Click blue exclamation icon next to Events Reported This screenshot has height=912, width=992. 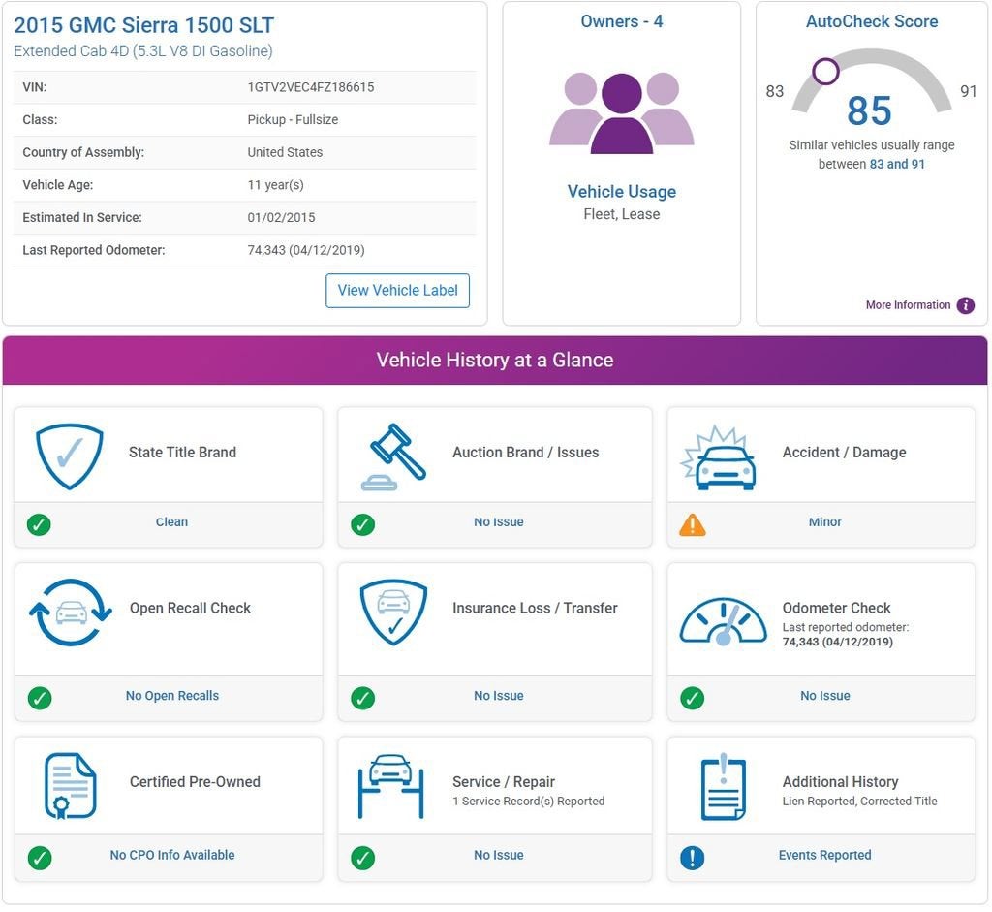click(692, 858)
